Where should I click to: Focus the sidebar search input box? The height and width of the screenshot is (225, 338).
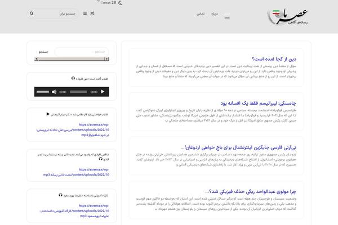pos(81,52)
